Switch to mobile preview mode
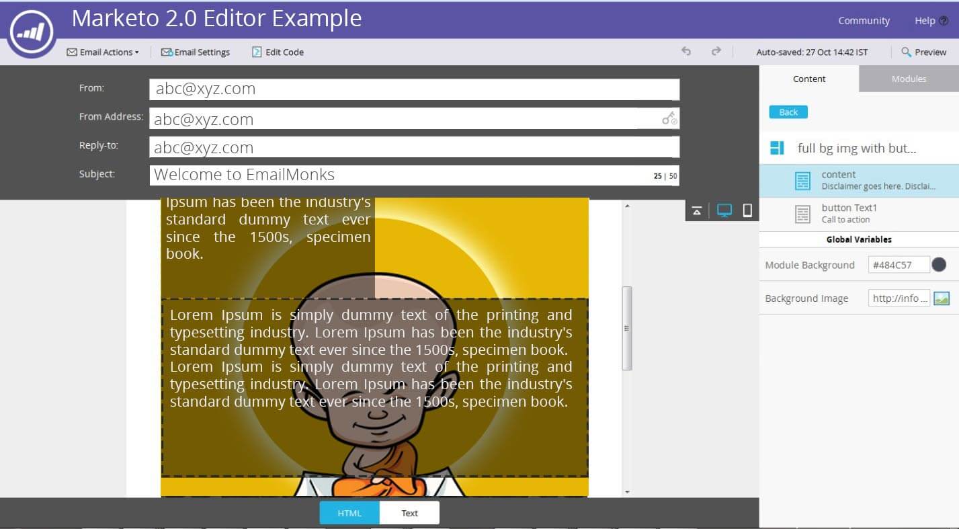Screen dimensions: 959x529 (x=747, y=211)
